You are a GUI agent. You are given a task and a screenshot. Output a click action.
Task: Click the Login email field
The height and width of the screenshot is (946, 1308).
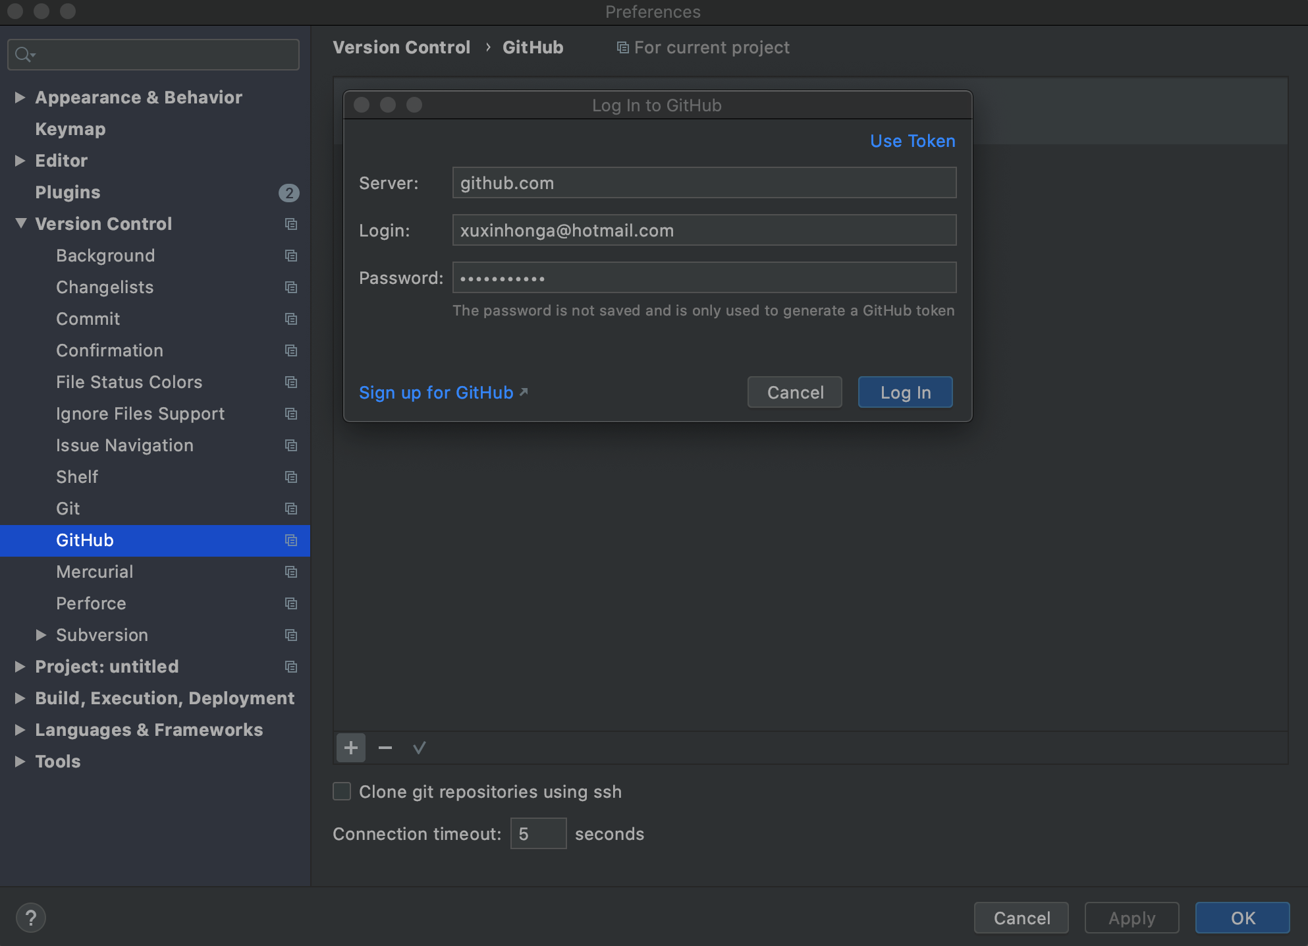[704, 230]
